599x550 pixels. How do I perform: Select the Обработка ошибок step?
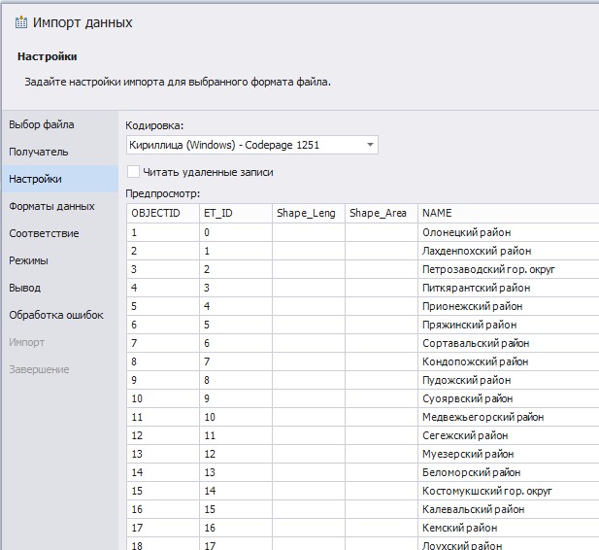coord(56,315)
